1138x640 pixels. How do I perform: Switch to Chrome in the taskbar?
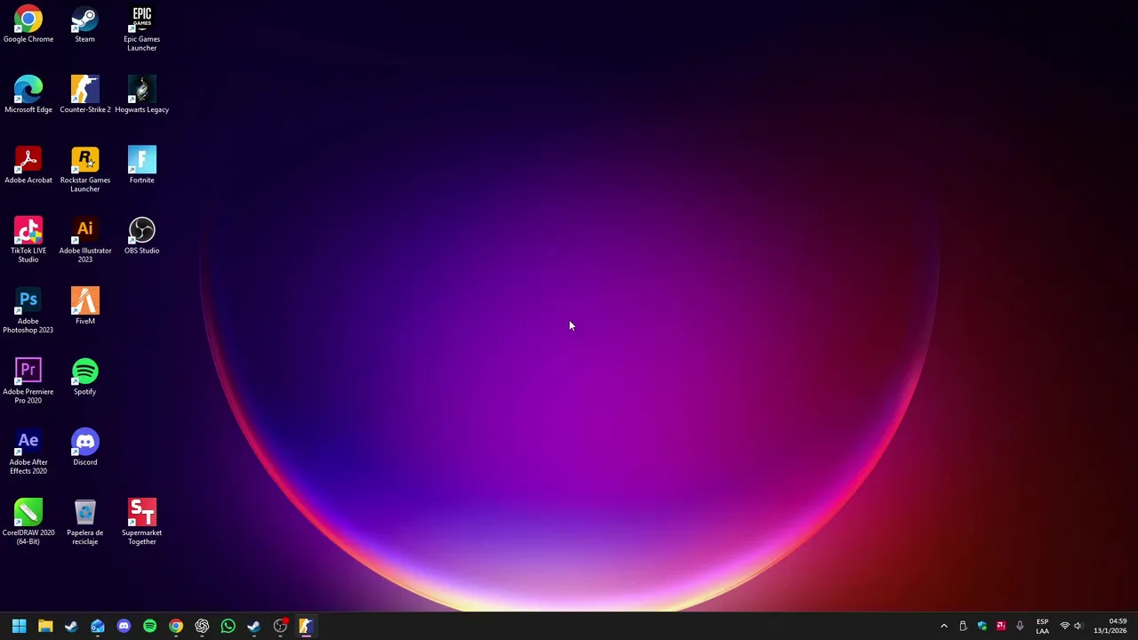(x=176, y=626)
